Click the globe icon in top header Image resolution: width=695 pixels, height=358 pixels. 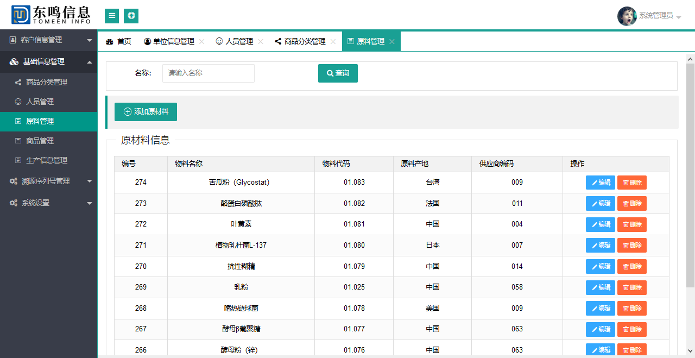(x=131, y=16)
